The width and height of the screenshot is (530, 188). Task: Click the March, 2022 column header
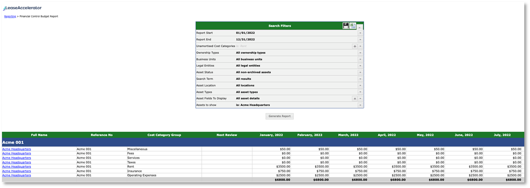coord(348,135)
